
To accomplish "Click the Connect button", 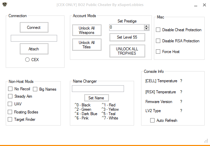I will coord(34,28).
